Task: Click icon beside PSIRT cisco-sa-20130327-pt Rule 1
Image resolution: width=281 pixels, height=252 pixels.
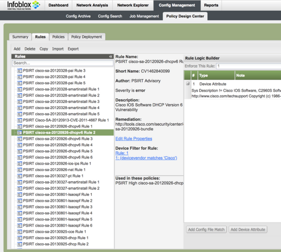Action: (x=20, y=176)
